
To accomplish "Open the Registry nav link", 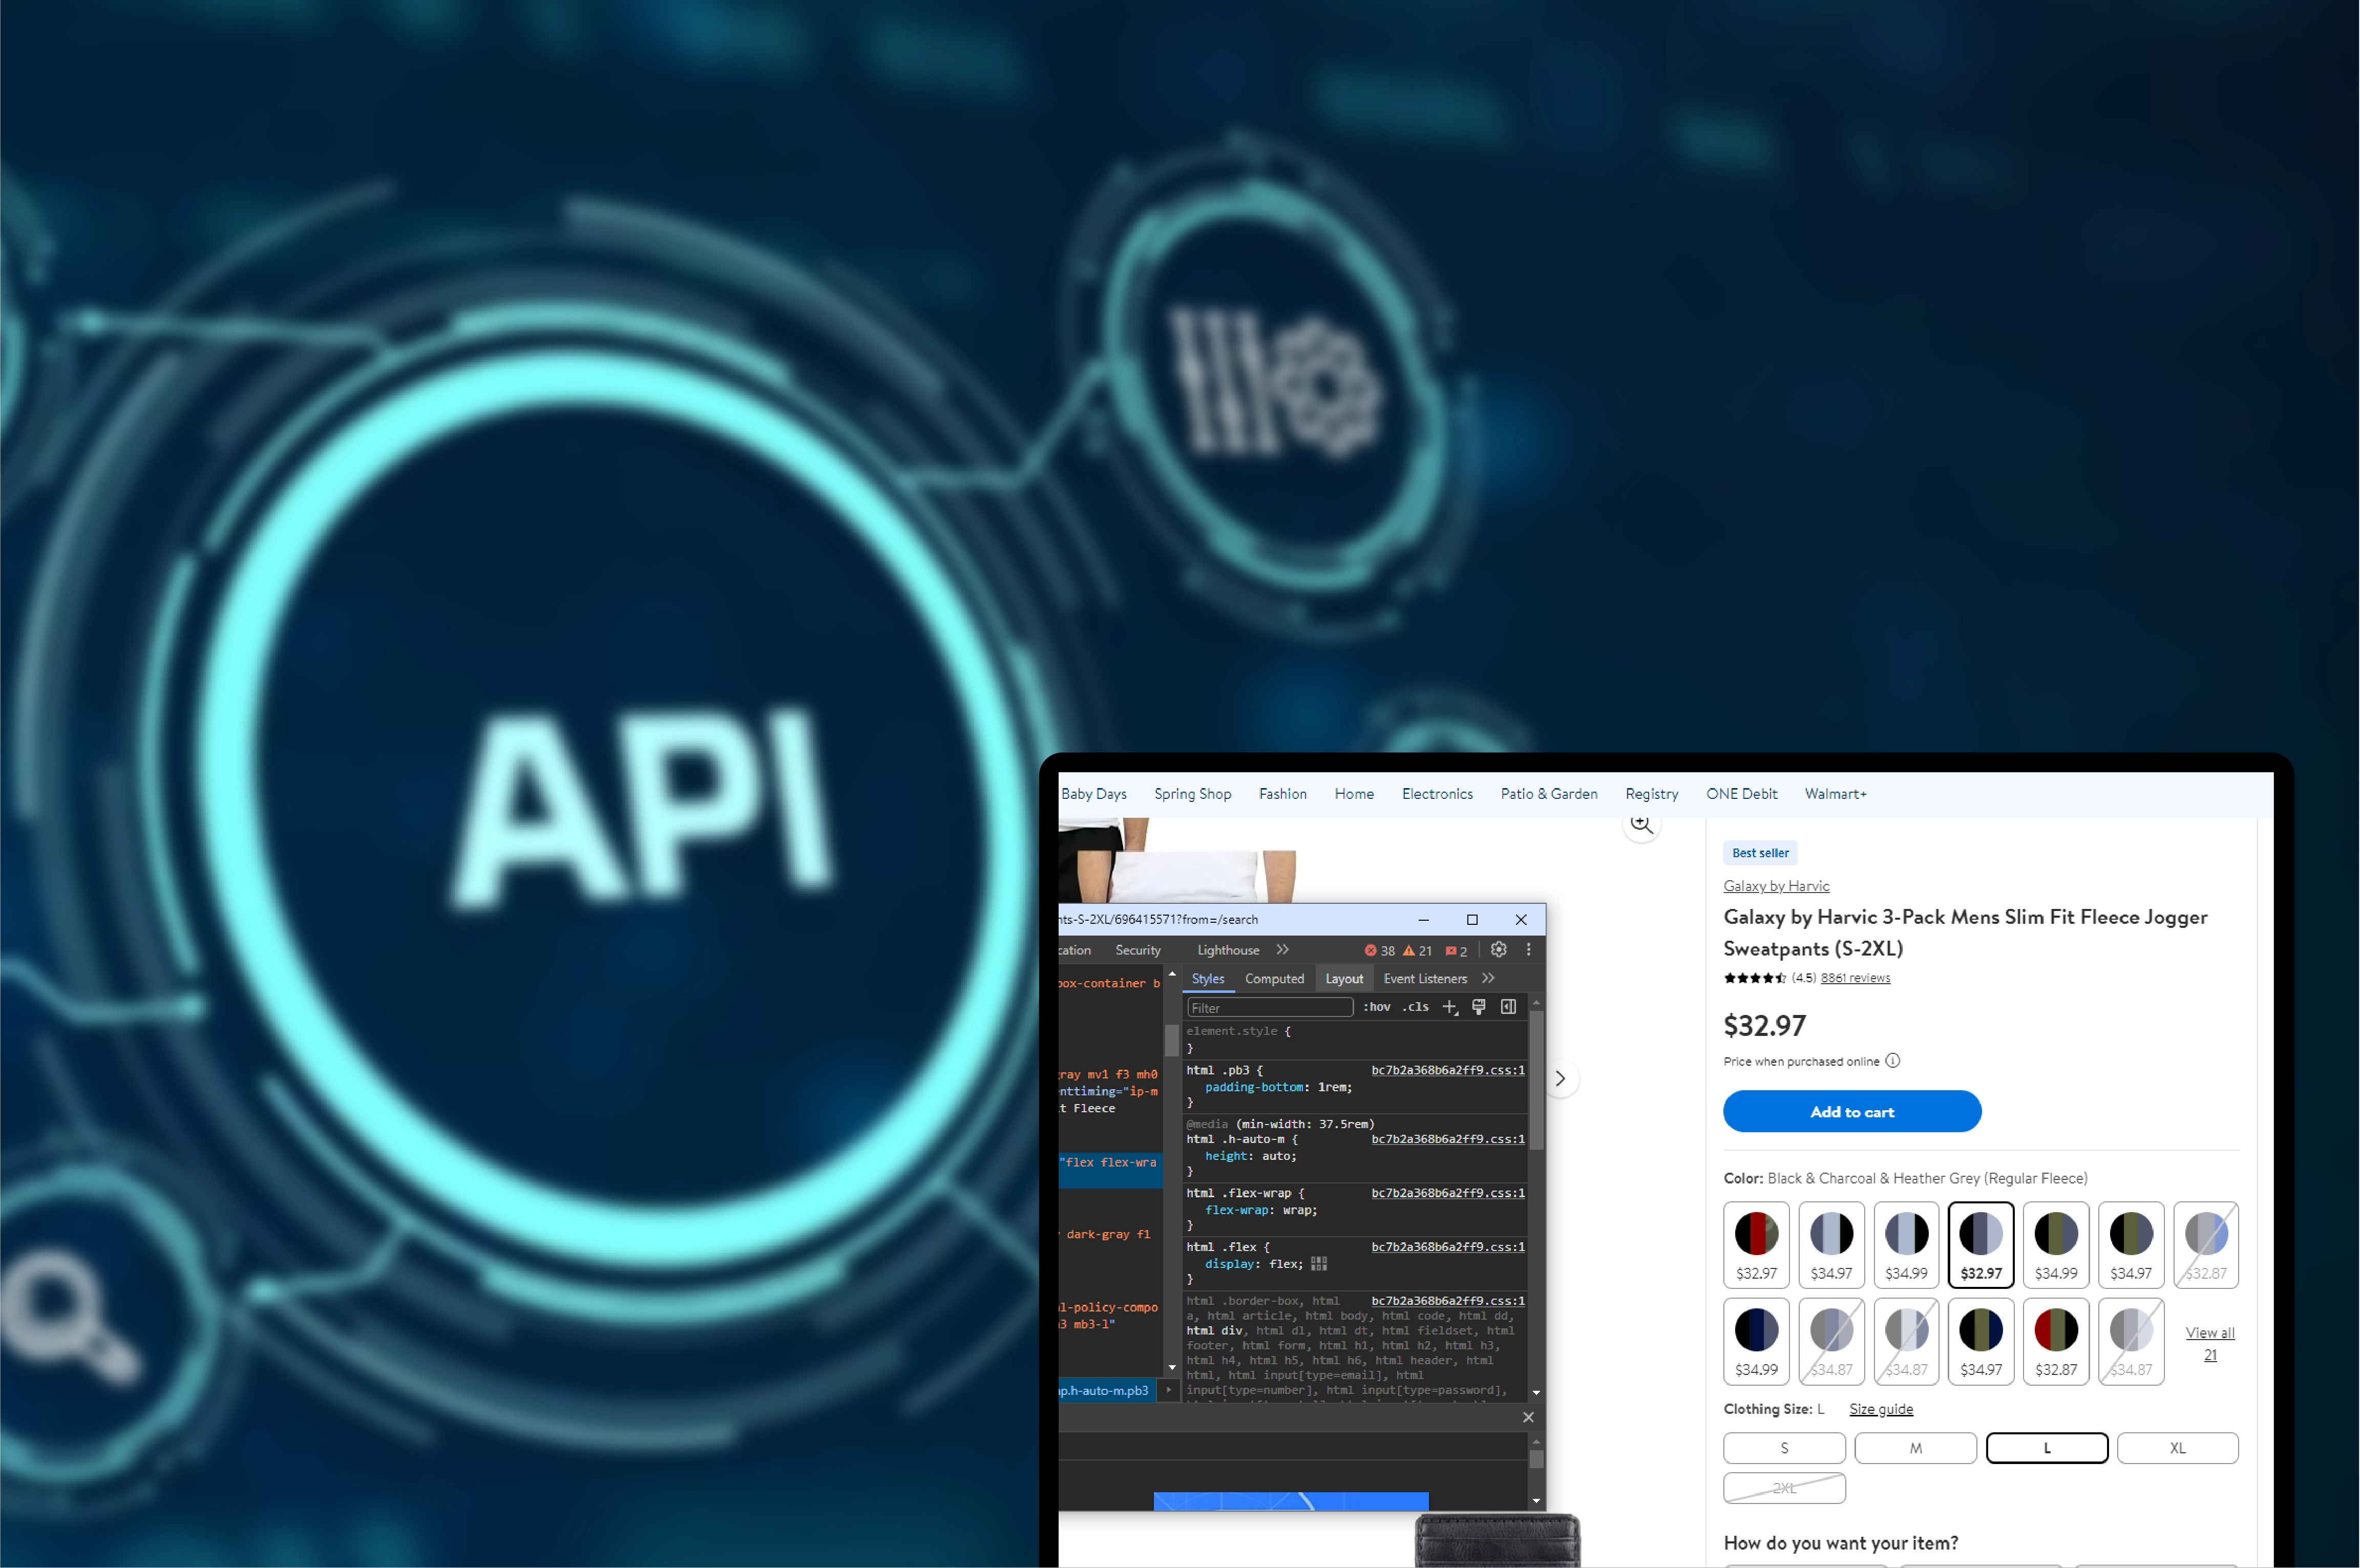I will [x=1652, y=793].
